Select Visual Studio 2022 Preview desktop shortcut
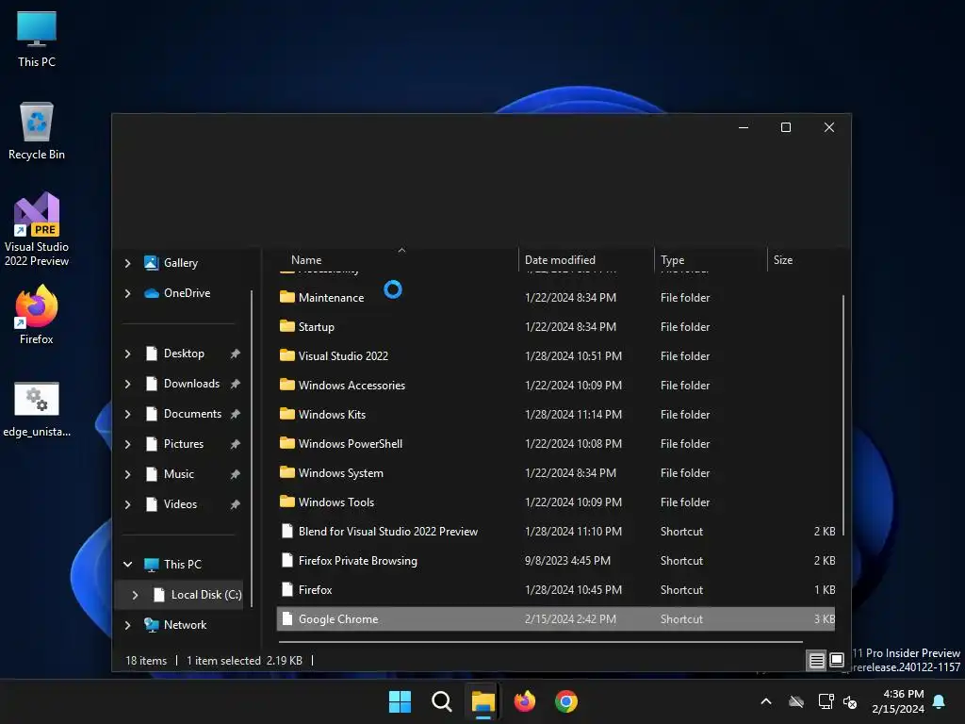Image resolution: width=965 pixels, height=724 pixels. 37,229
